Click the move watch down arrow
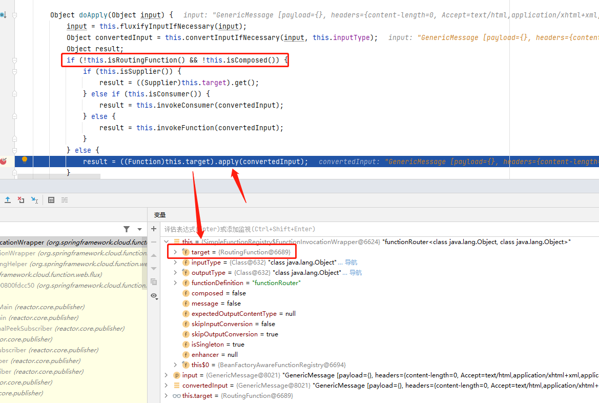 (154, 269)
